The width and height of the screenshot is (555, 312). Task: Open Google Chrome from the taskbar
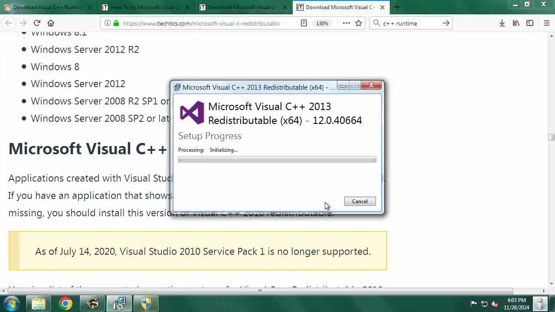(x=65, y=303)
